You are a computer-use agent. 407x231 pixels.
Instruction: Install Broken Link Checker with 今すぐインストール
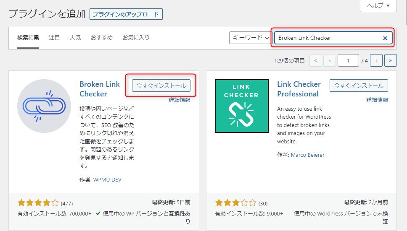tap(161, 86)
